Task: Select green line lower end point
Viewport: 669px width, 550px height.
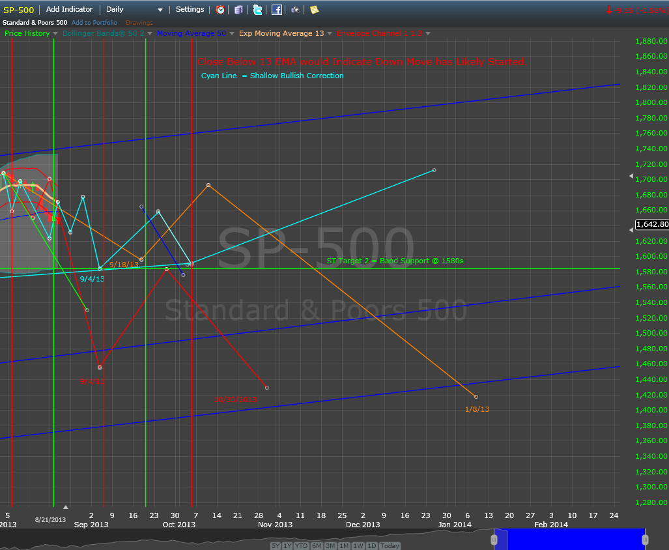Action: click(x=87, y=310)
